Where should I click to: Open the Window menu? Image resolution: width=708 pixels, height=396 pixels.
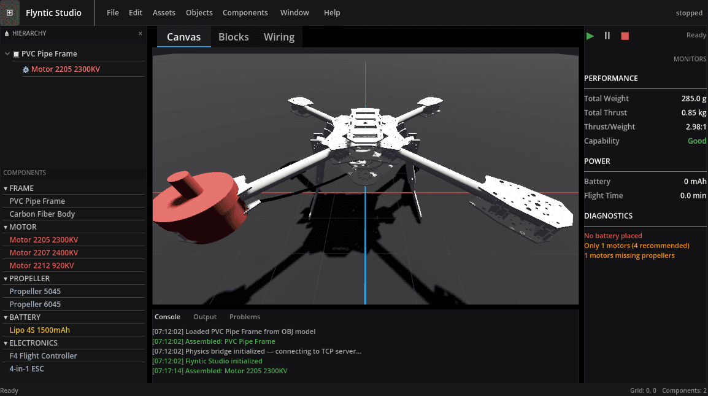[294, 13]
